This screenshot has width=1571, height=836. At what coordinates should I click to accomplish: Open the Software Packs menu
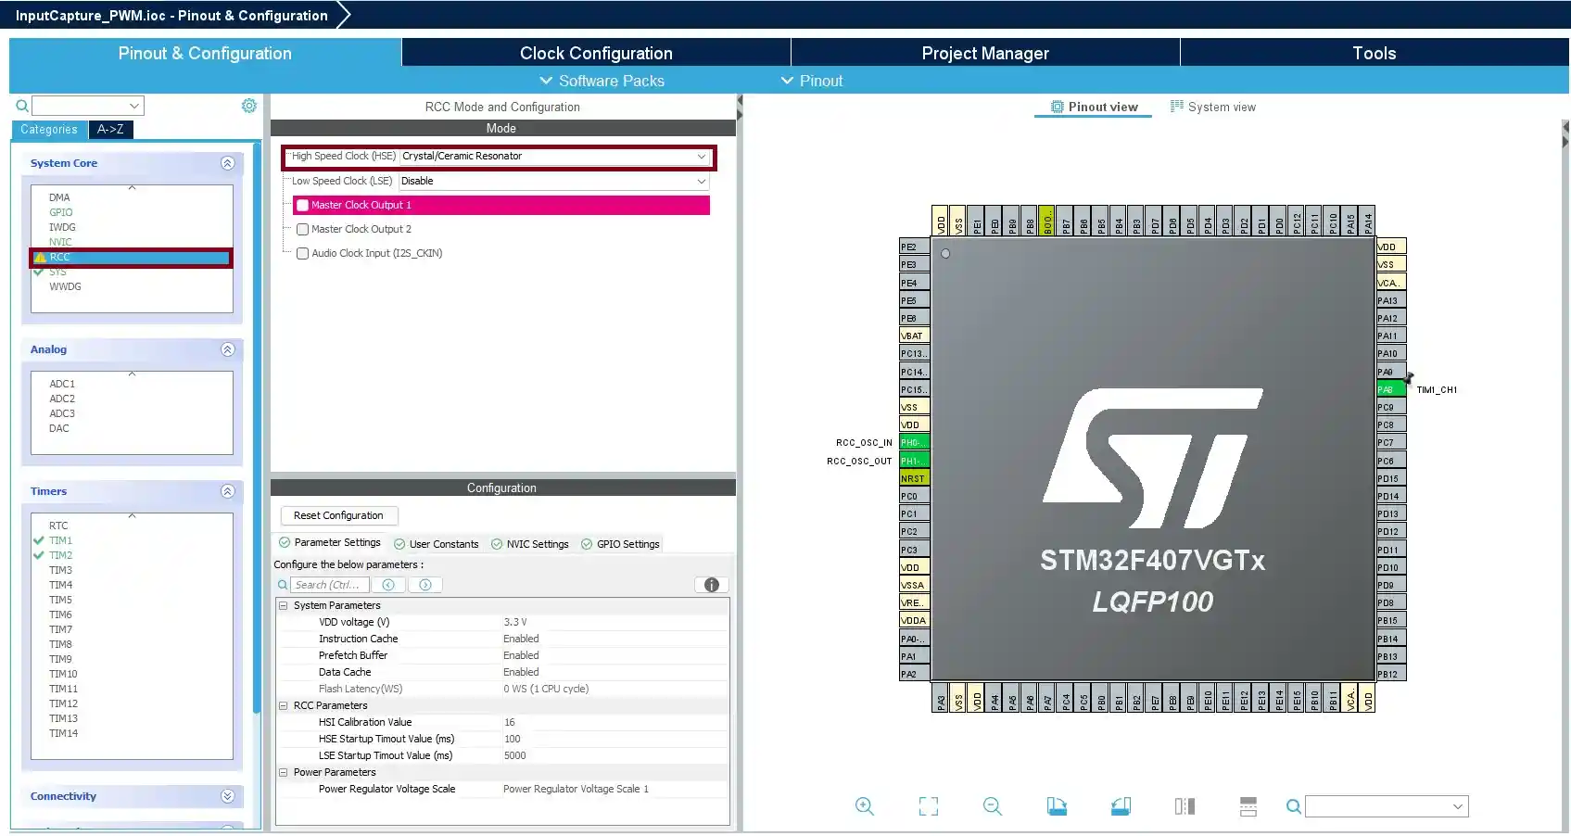point(602,81)
